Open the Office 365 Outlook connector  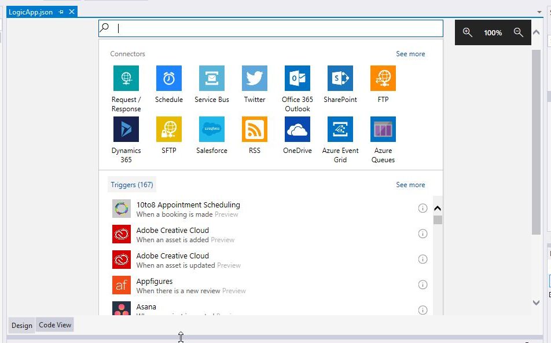click(297, 78)
